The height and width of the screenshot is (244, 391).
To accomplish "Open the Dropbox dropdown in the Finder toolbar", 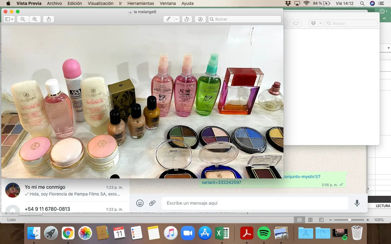I will tap(316, 23).
